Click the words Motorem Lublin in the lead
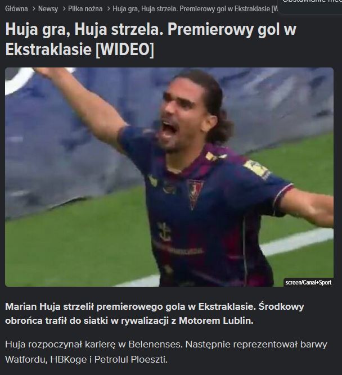342x375 pixels. coord(216,320)
